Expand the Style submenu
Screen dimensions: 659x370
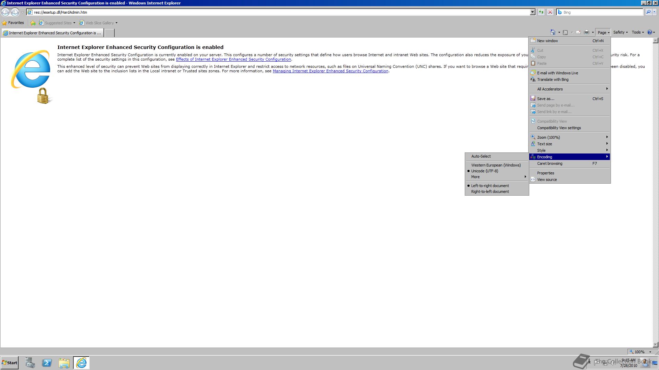(x=570, y=150)
